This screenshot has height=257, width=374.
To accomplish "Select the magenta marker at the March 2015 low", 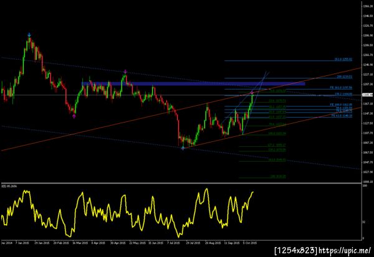I will point(74,116).
